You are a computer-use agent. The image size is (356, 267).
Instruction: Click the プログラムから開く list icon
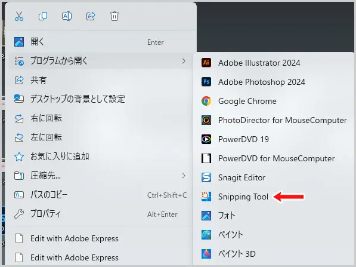19,61
